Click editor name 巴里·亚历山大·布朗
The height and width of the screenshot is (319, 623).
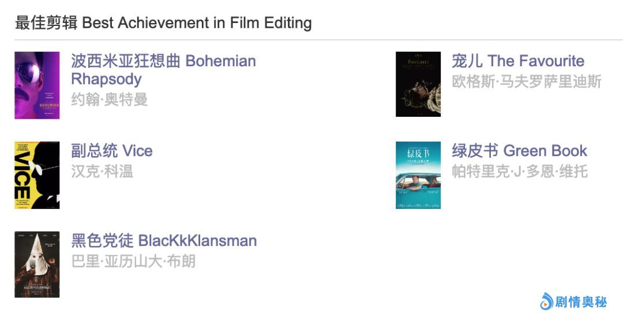(x=133, y=261)
